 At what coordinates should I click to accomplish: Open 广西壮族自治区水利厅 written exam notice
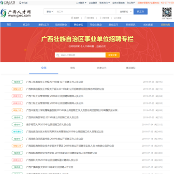point(65,131)
